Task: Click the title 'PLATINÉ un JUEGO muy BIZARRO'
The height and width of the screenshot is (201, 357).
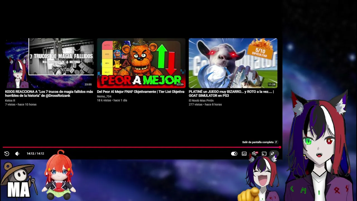Action: pos(231,94)
